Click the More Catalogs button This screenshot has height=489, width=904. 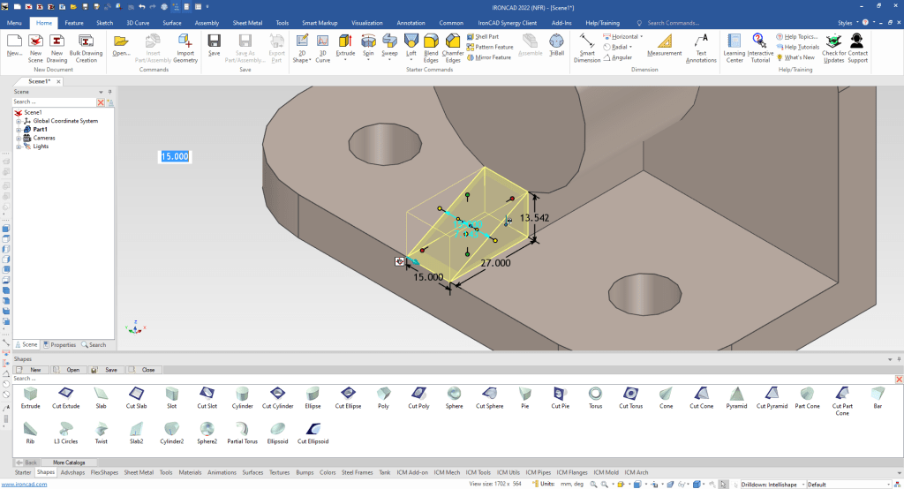click(x=69, y=462)
